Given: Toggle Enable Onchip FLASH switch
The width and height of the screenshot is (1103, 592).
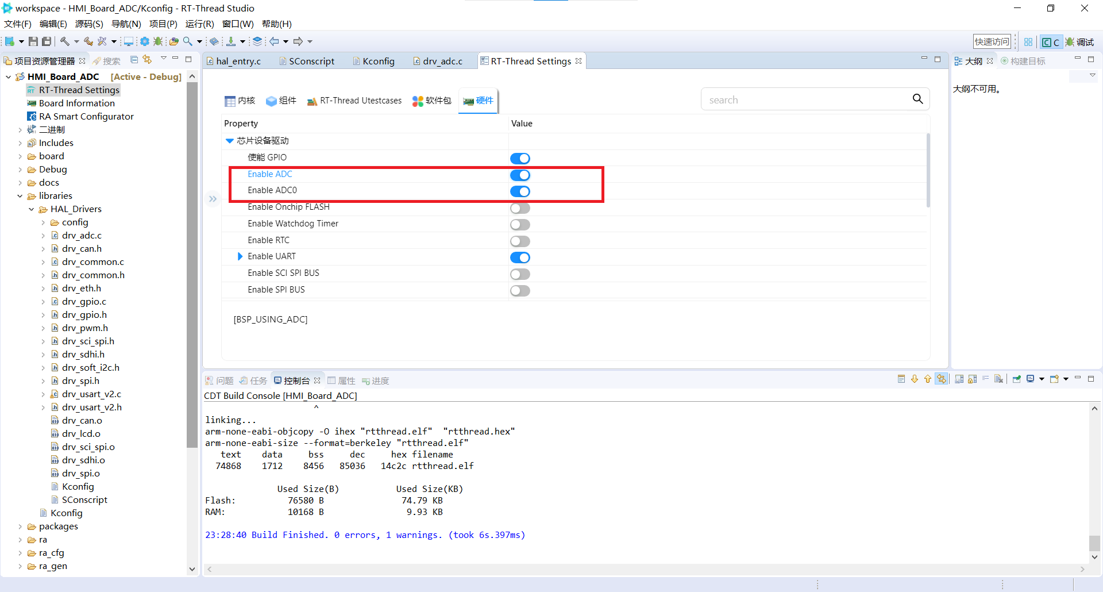Looking at the screenshot, I should point(520,208).
